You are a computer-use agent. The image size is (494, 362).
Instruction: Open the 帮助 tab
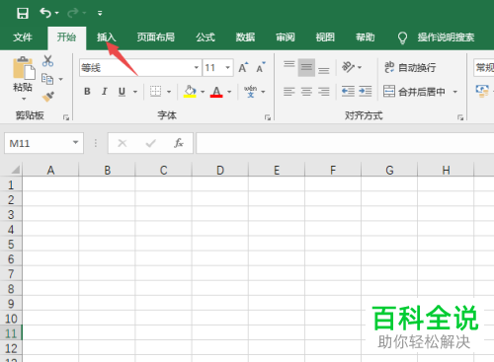coord(366,37)
